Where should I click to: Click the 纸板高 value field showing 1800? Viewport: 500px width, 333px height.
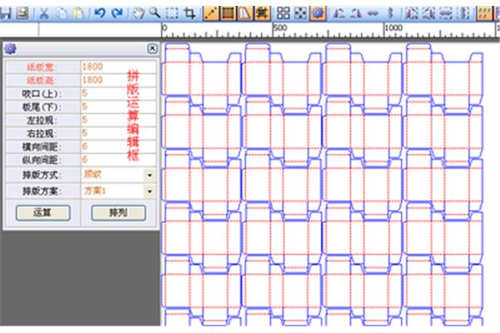[118, 80]
